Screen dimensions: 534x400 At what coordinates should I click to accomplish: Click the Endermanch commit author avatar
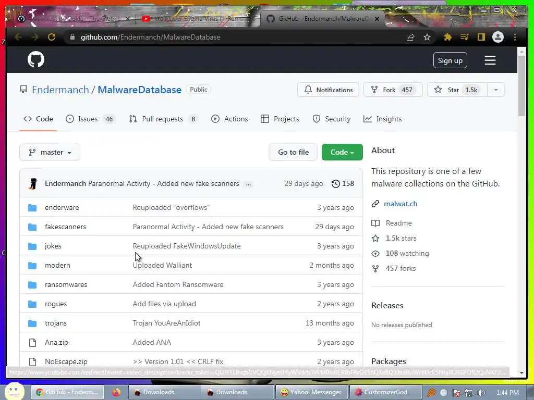pyautogui.click(x=33, y=184)
